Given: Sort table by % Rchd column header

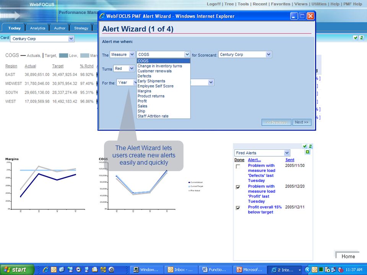Looking at the screenshot, I should (87, 66).
